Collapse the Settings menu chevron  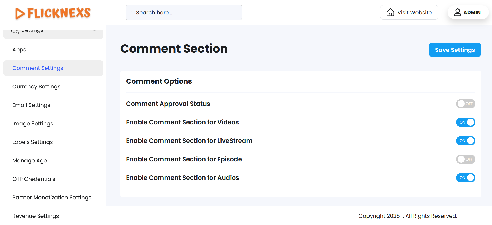pos(95,31)
